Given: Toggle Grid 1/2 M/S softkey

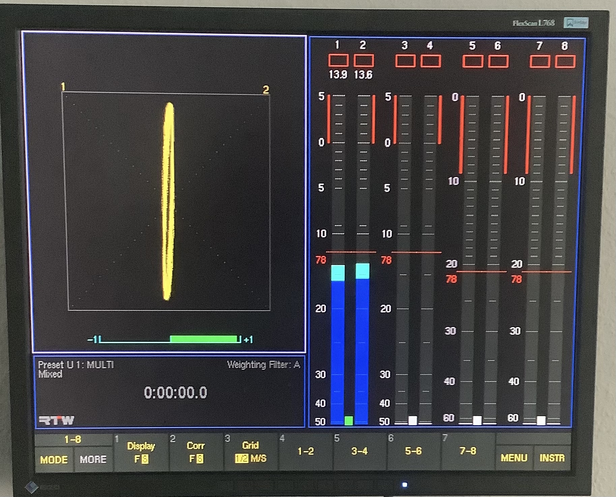Looking at the screenshot, I should pos(251,452).
